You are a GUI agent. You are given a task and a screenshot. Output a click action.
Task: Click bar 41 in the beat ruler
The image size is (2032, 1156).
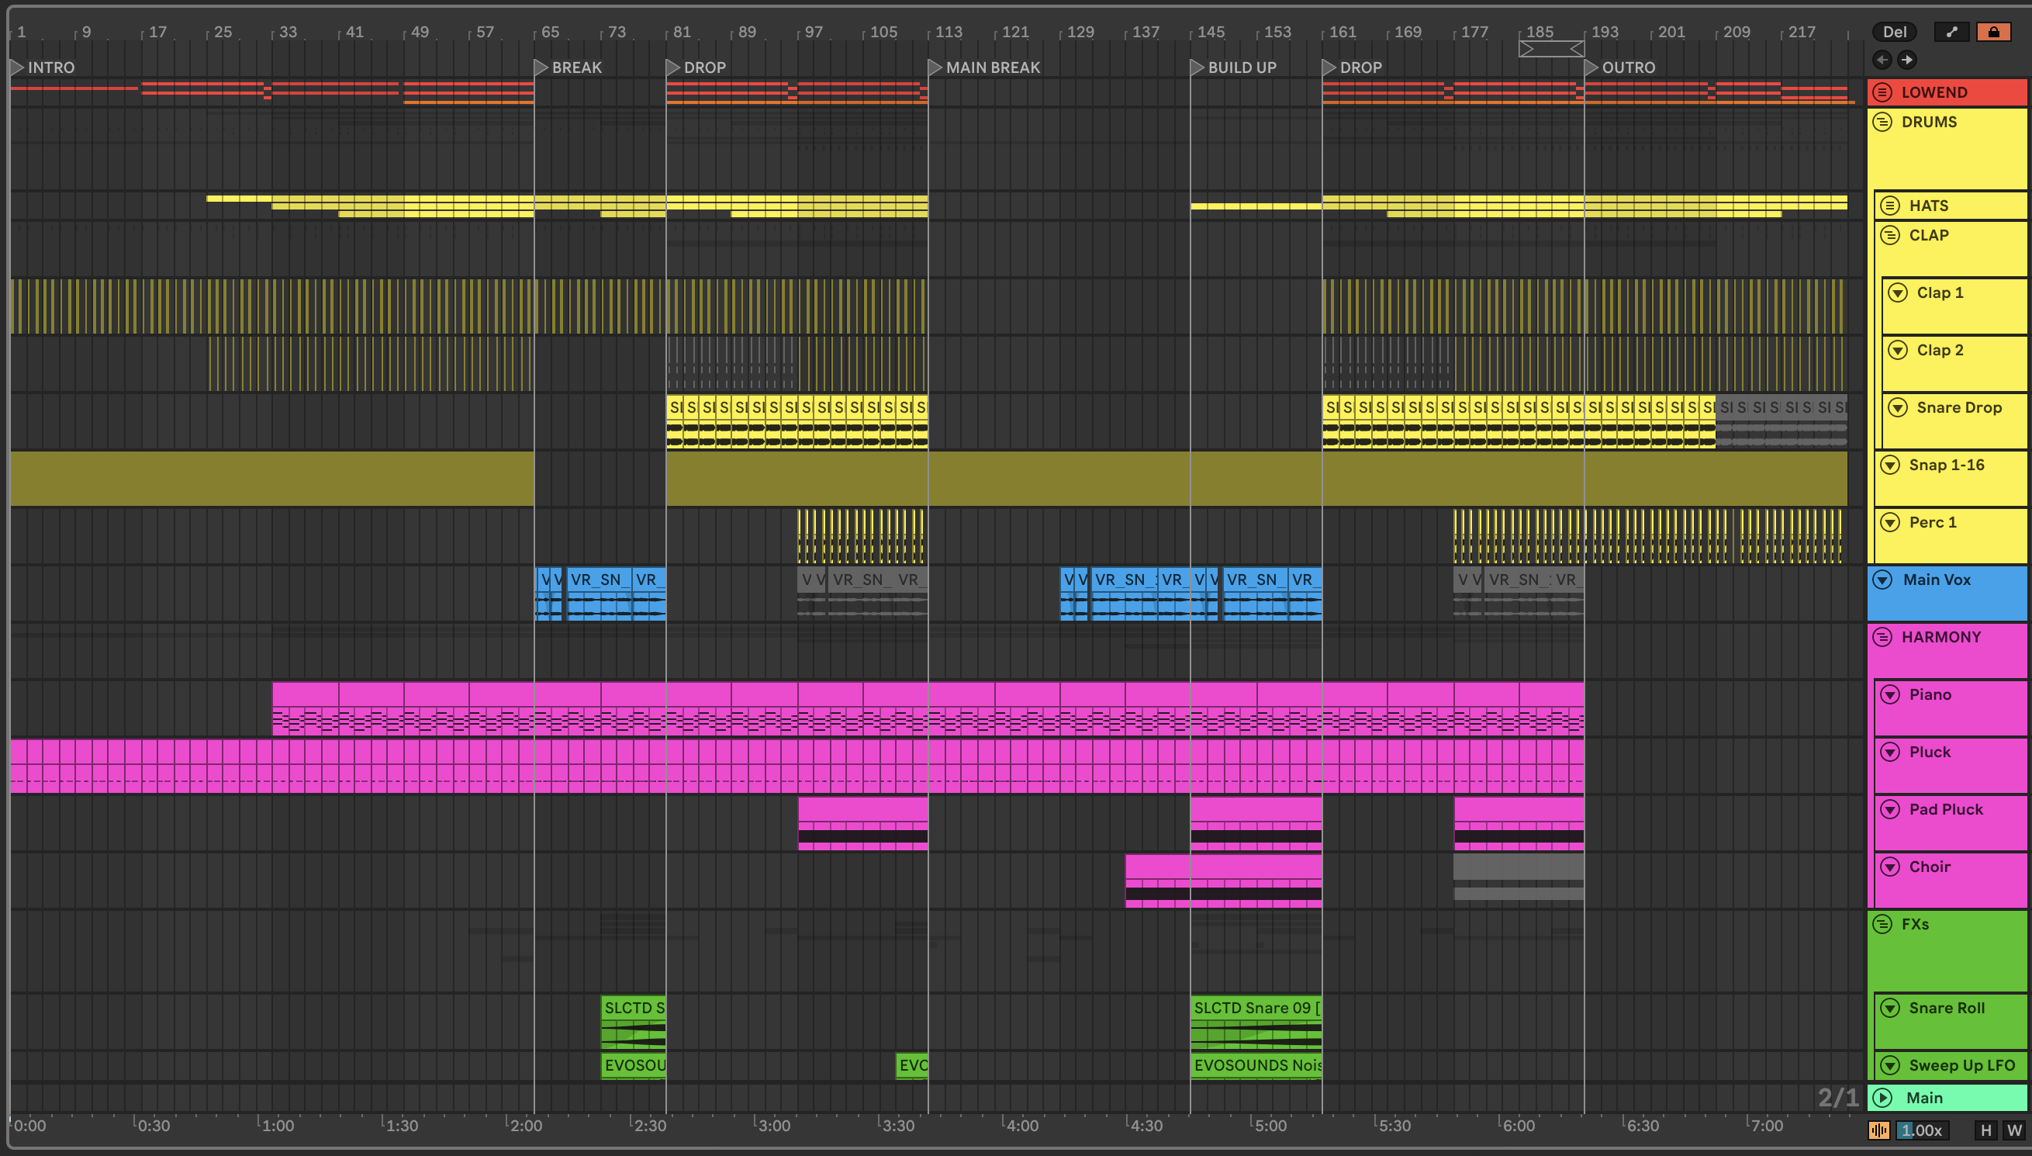coord(354,32)
